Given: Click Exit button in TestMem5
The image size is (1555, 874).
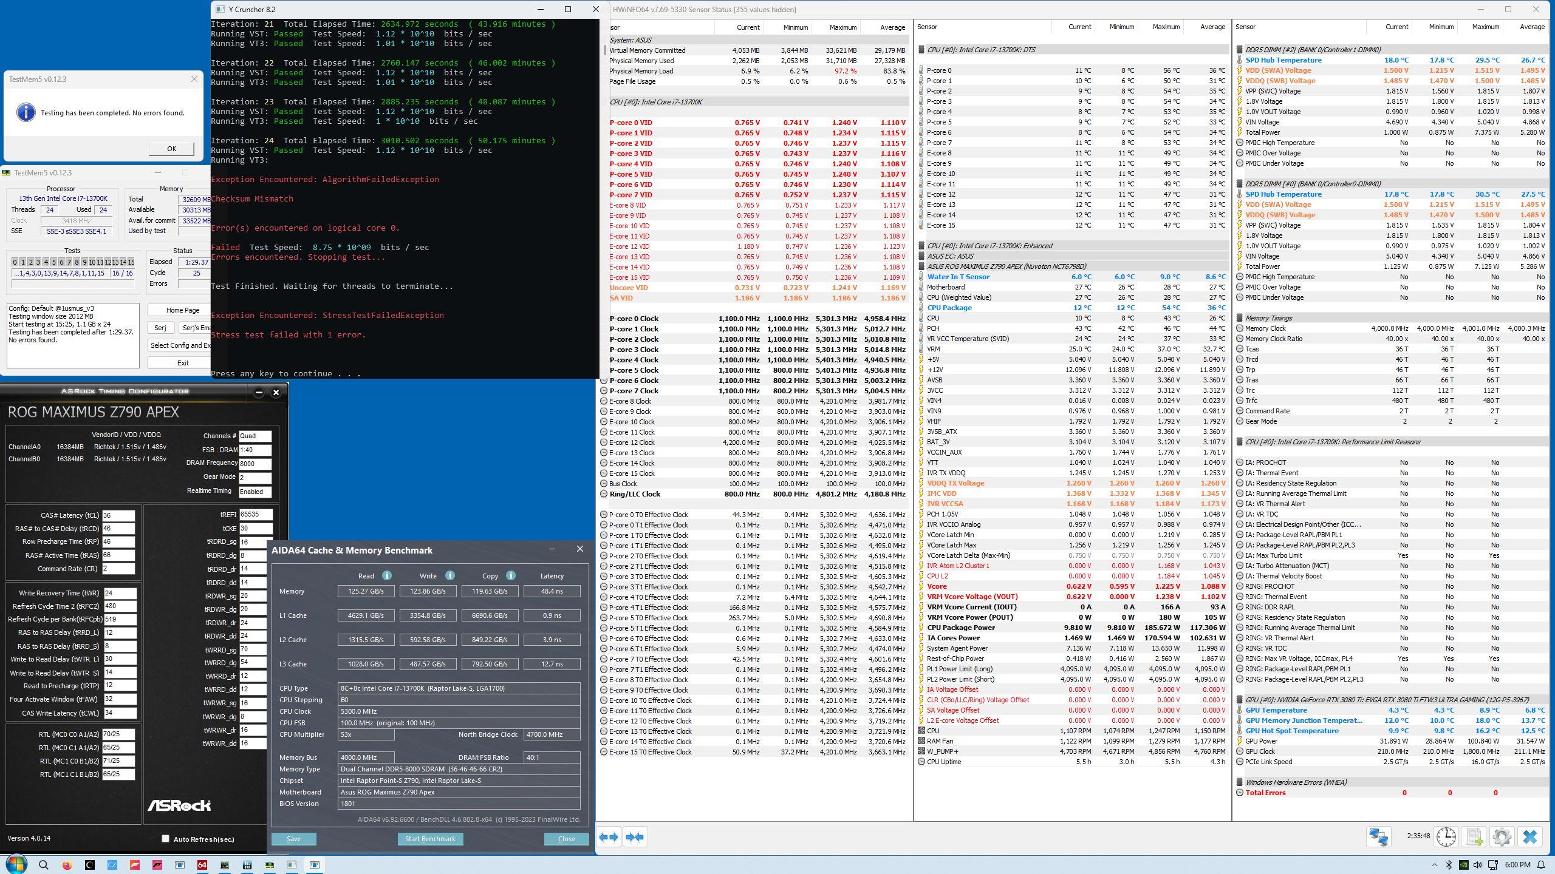Looking at the screenshot, I should coord(180,363).
